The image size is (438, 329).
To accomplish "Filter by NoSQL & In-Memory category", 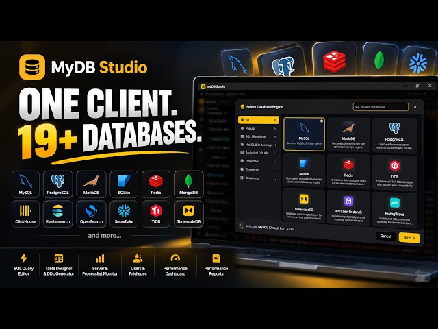I will click(259, 145).
